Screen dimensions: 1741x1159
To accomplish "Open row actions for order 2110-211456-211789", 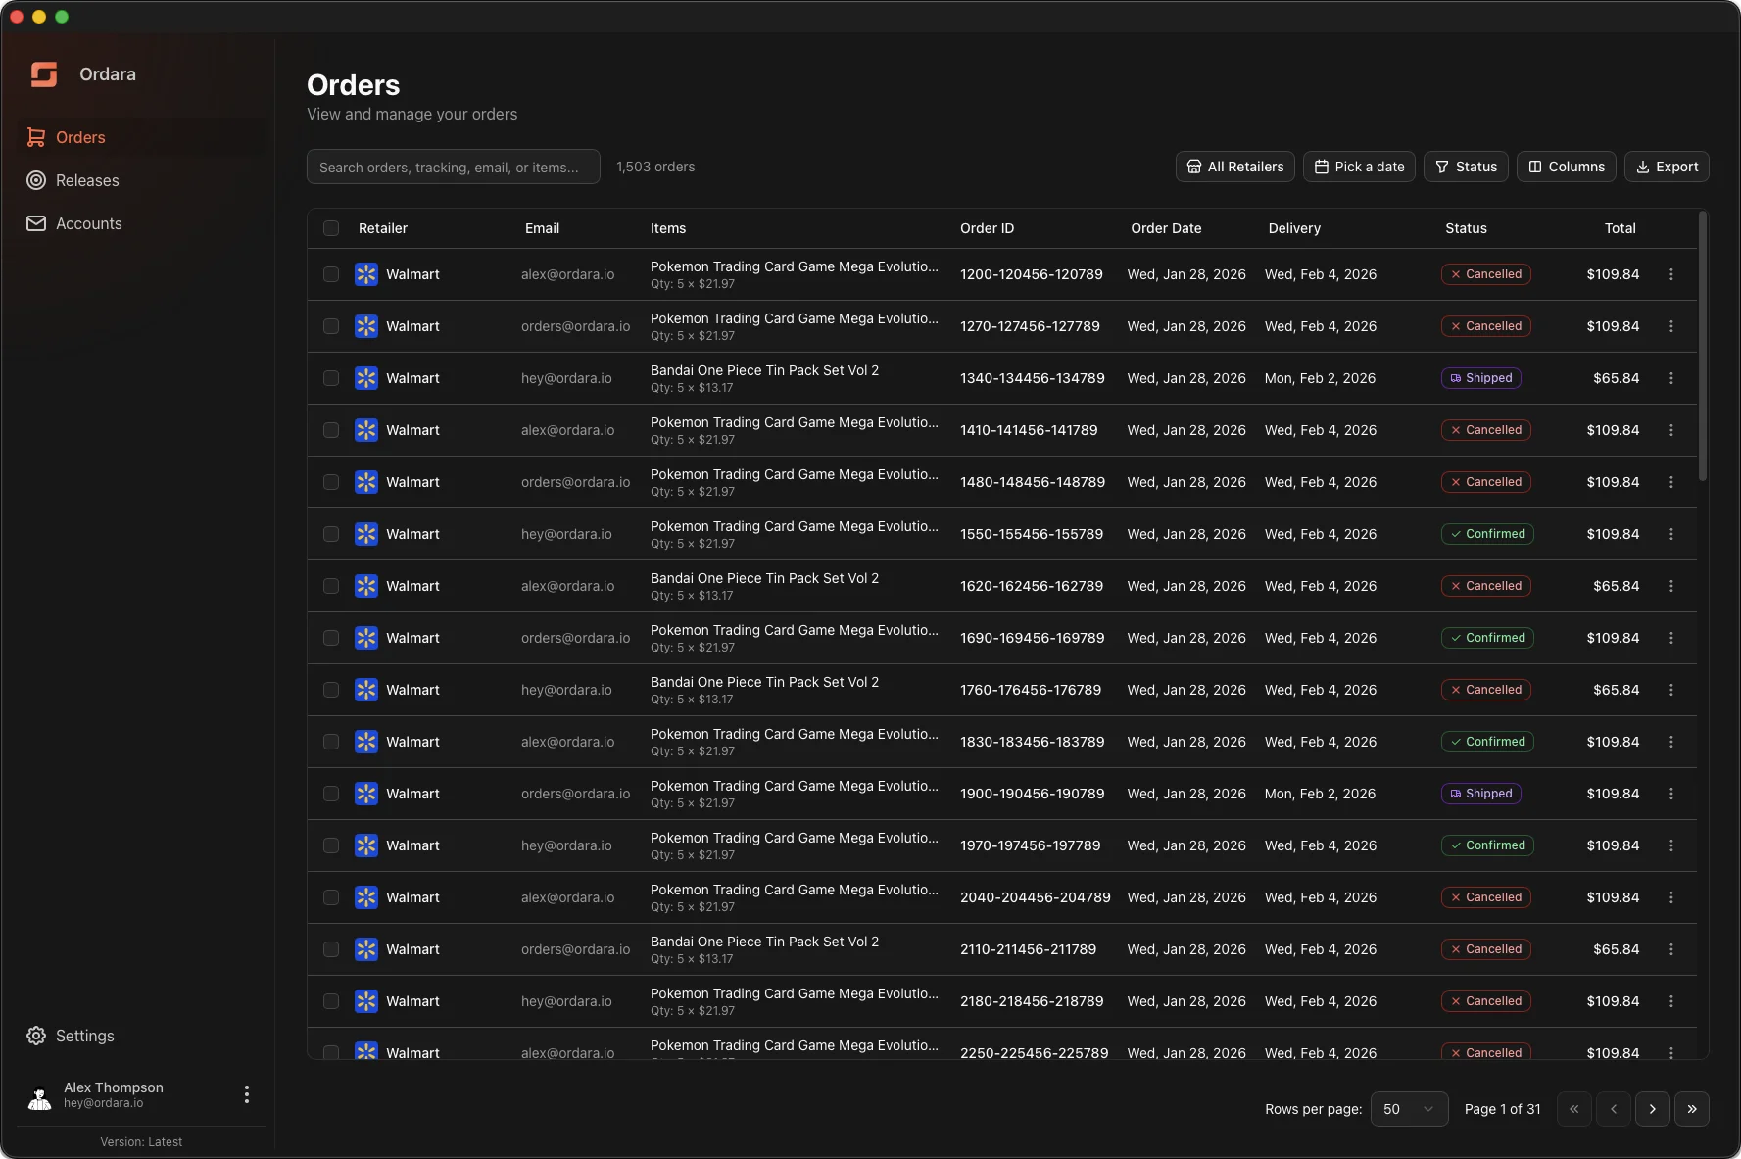I will click(1671, 949).
